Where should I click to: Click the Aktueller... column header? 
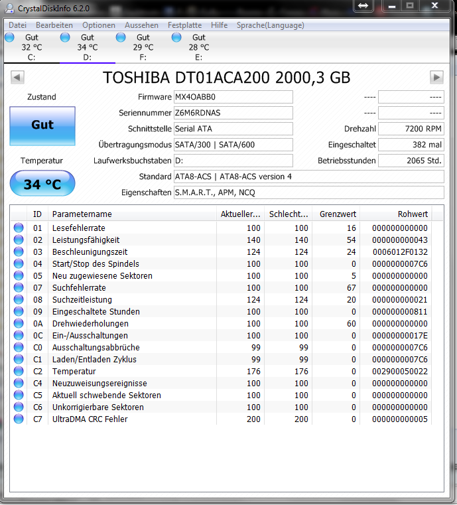click(240, 214)
